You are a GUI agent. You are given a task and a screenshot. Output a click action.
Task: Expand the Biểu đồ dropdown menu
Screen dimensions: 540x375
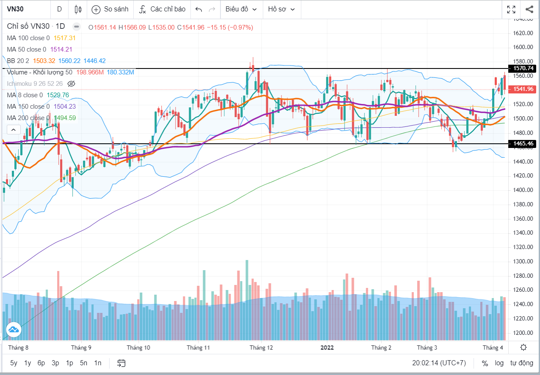coord(241,9)
